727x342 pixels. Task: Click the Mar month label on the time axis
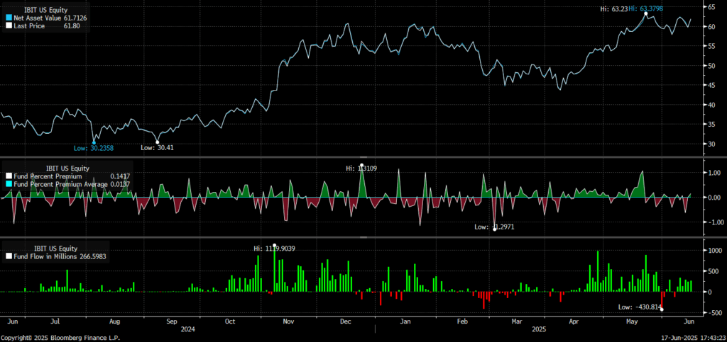point(516,321)
